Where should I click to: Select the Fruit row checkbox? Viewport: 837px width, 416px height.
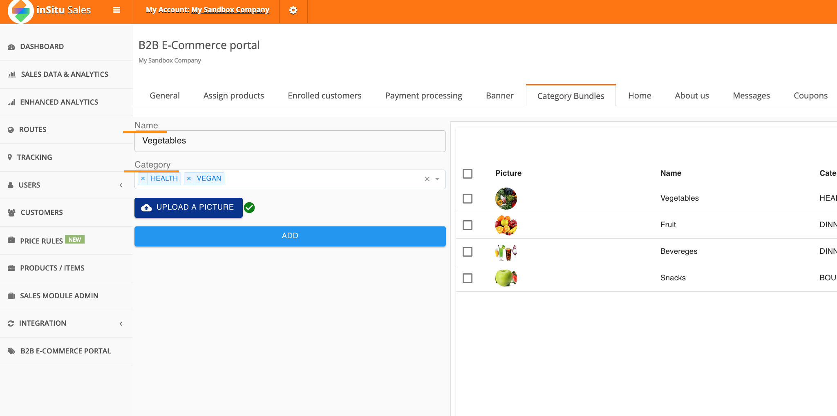pyautogui.click(x=468, y=225)
